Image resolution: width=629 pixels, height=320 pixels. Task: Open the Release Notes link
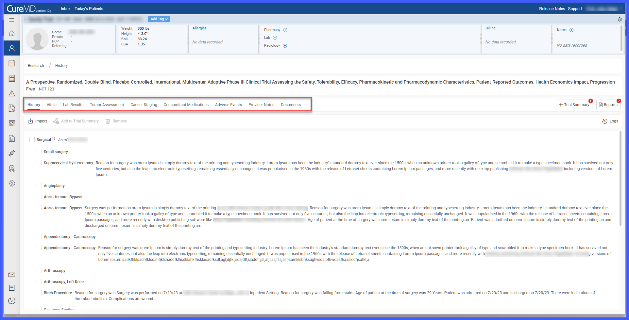(552, 9)
